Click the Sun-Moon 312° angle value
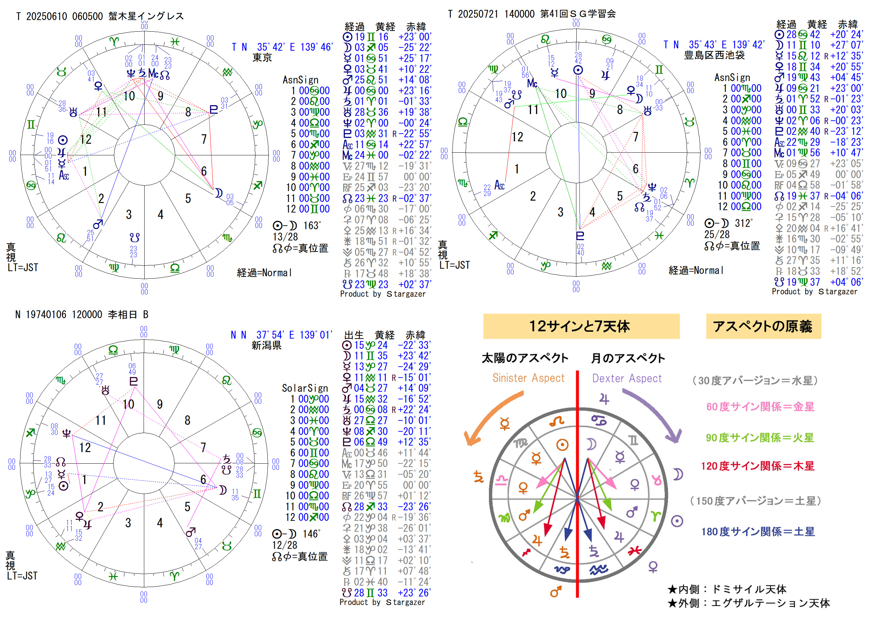 coord(744,223)
